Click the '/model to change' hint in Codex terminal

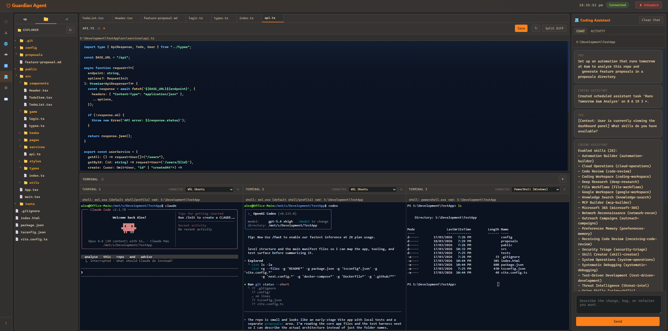pos(313,221)
